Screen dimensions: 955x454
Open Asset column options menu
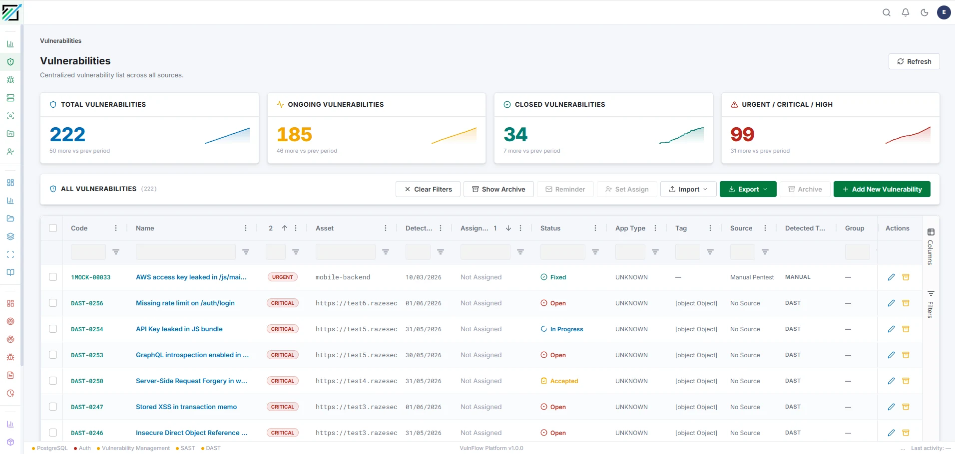386,228
